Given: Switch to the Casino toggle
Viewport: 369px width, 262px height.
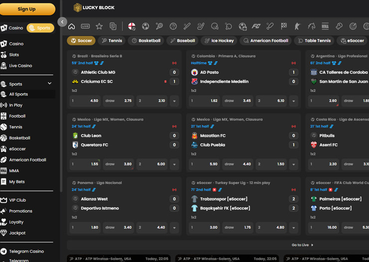Looking at the screenshot, I should pyautogui.click(x=12, y=28).
